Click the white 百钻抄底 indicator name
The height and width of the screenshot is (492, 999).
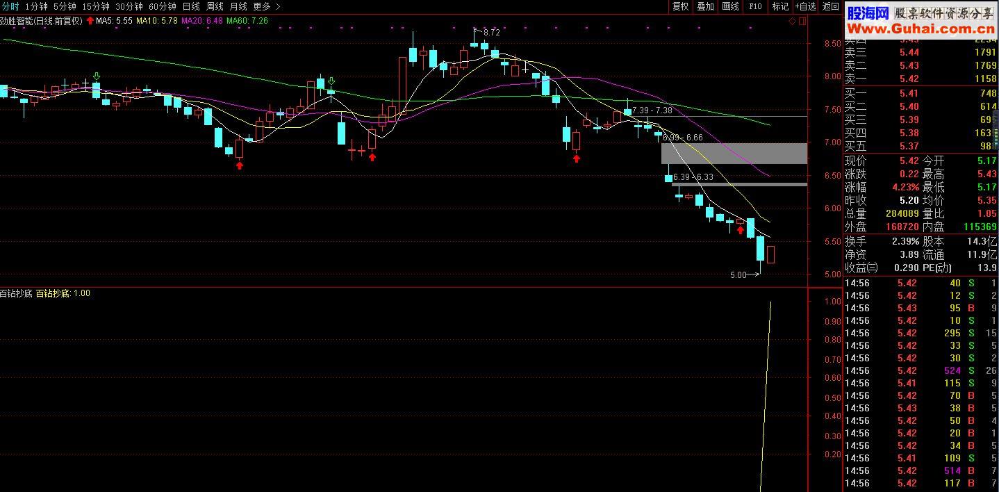pos(16,293)
